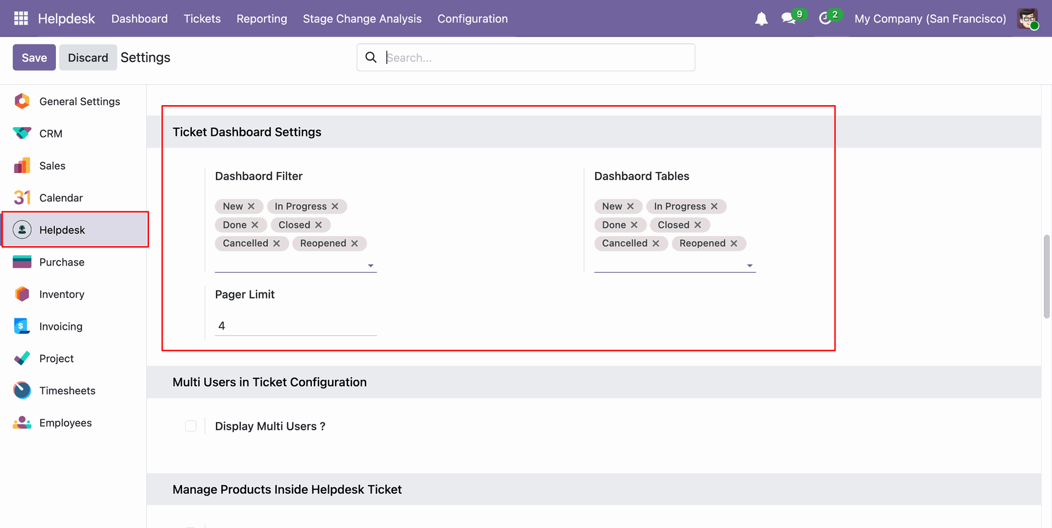Select Timesheets in the settings sidebar

[x=75, y=391]
